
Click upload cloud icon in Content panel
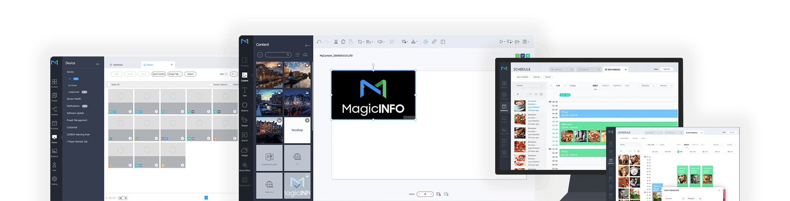pyautogui.click(x=305, y=55)
